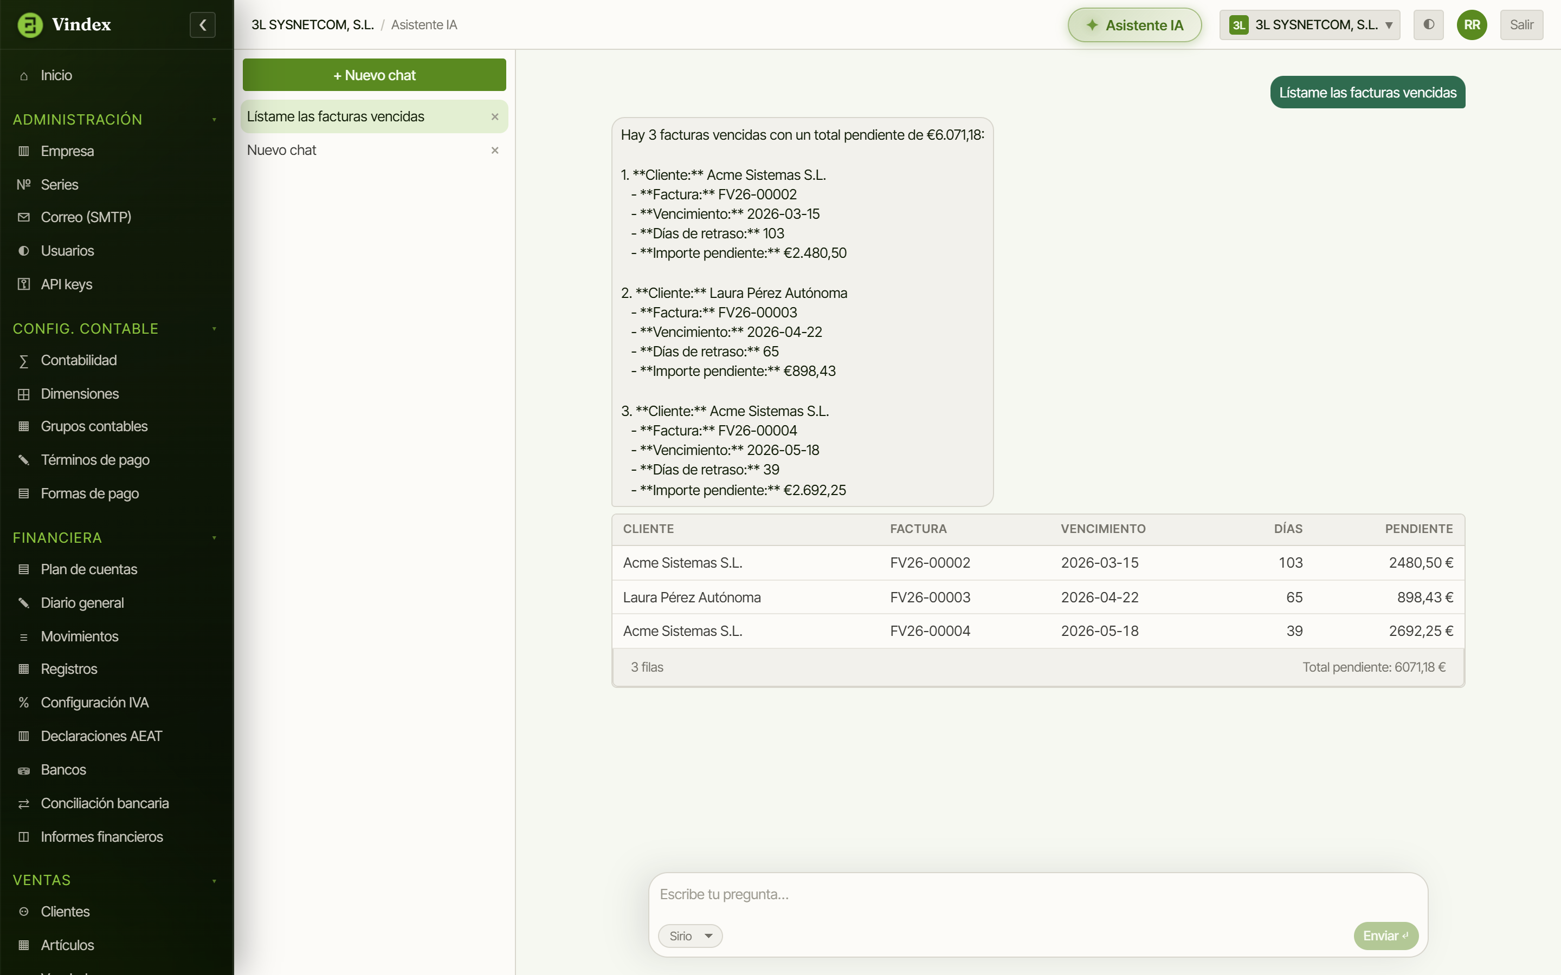Click the question input field
This screenshot has height=975, width=1561.
tap(1038, 894)
